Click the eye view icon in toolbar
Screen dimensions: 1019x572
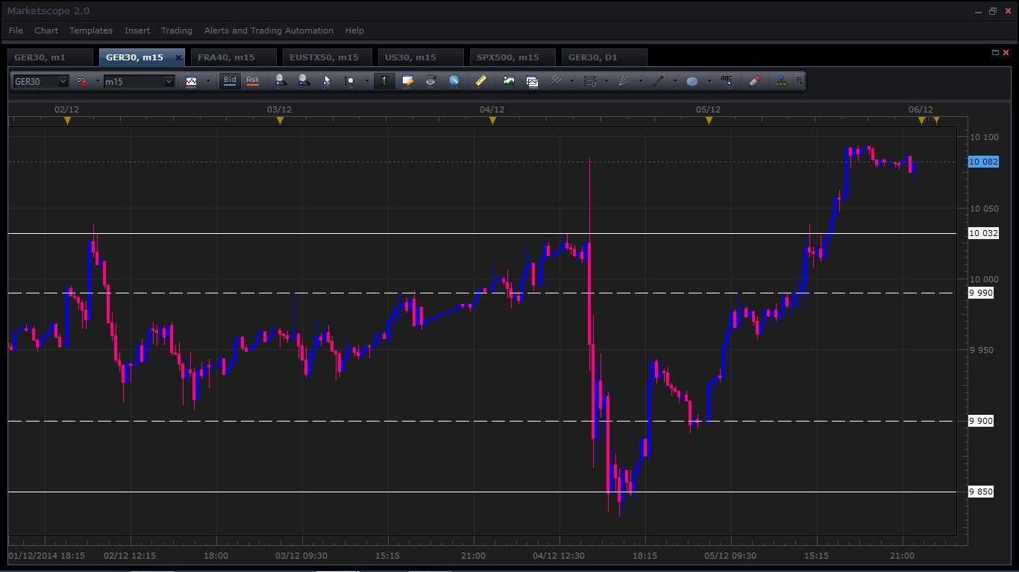430,81
